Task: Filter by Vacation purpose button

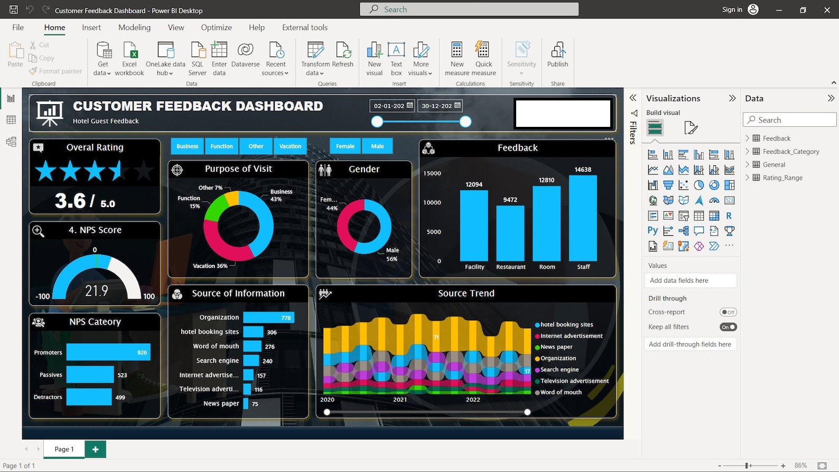Action: coord(290,146)
